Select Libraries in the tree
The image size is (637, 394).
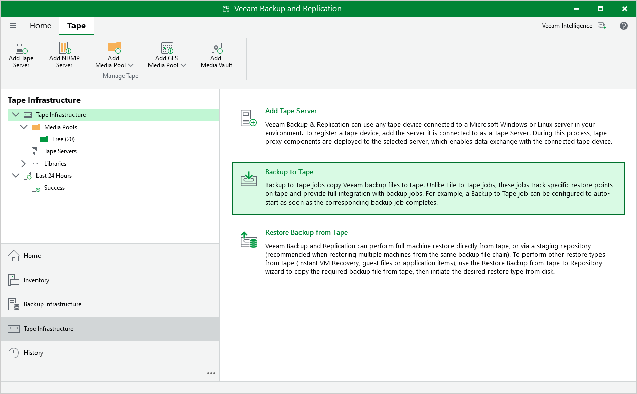point(55,164)
